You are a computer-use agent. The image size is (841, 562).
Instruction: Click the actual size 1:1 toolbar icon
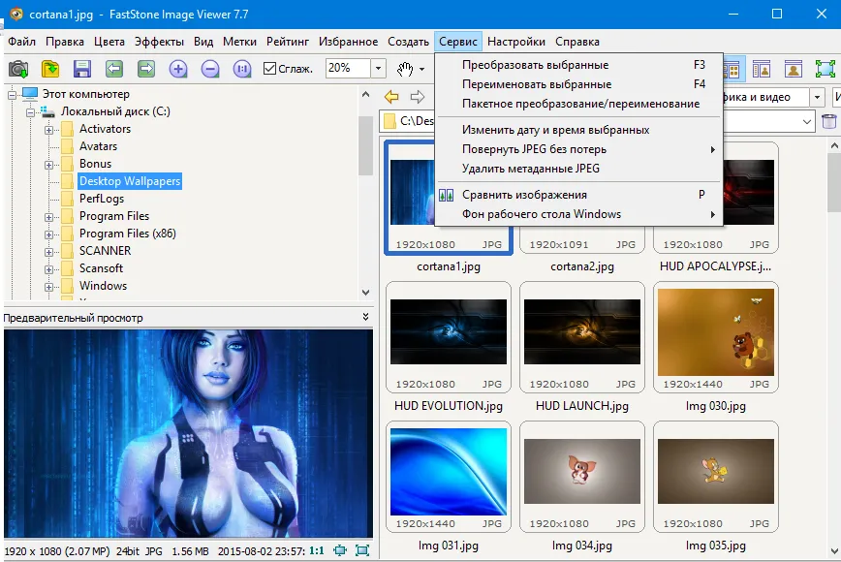pos(242,69)
